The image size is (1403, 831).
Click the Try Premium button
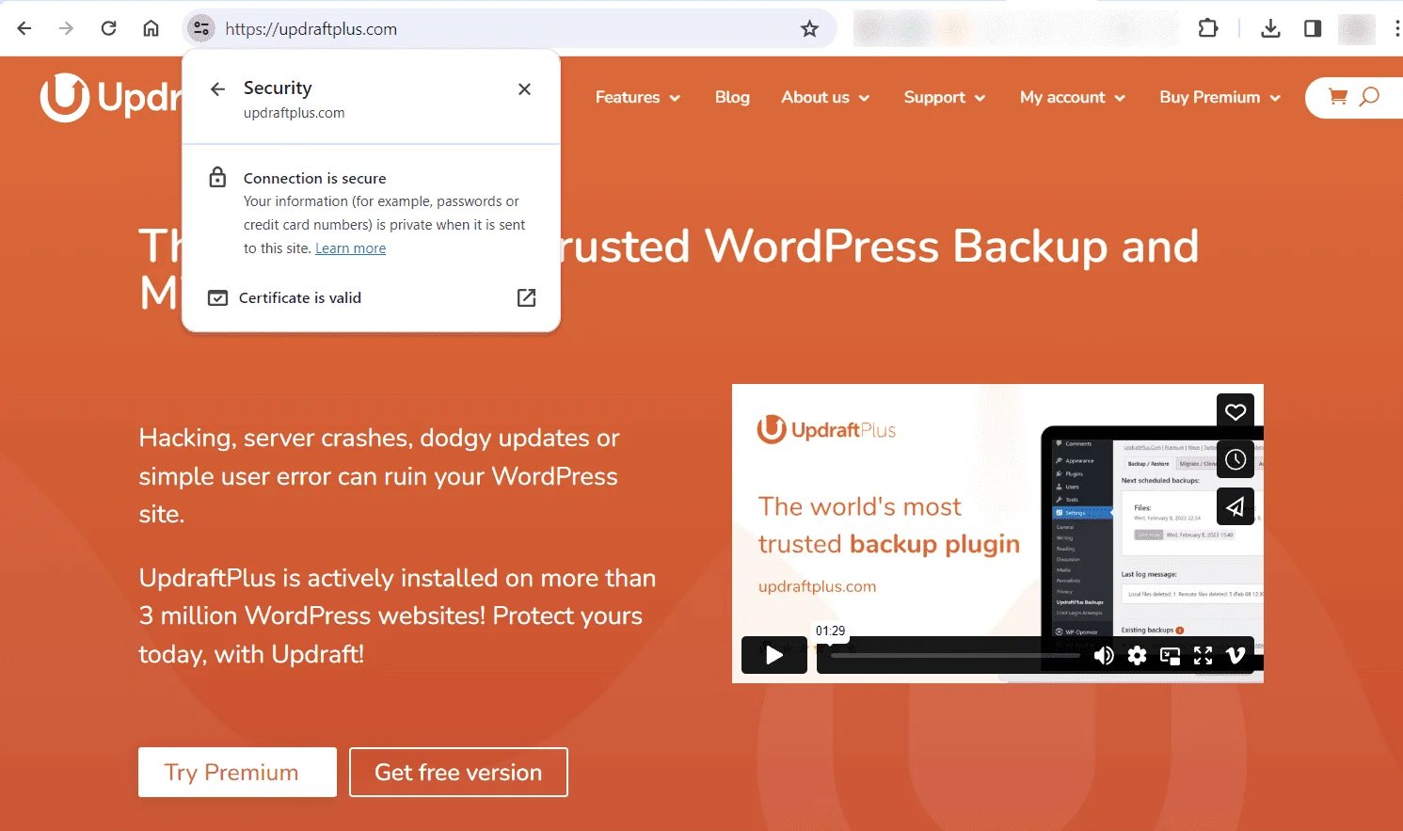coord(237,772)
